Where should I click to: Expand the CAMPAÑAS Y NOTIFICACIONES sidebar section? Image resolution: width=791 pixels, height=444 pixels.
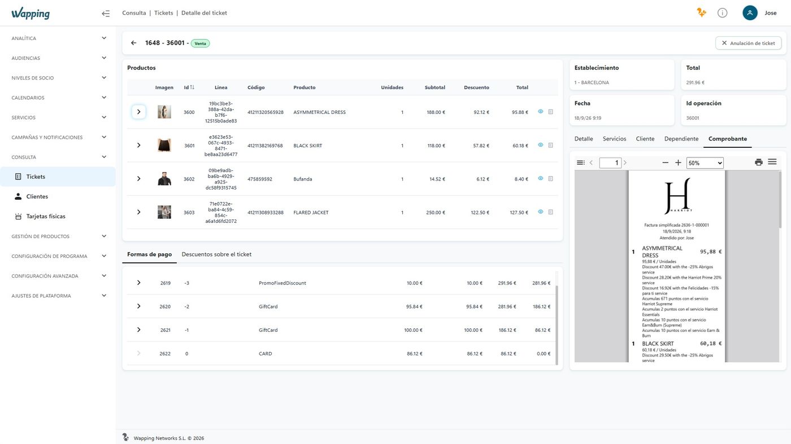(x=58, y=137)
